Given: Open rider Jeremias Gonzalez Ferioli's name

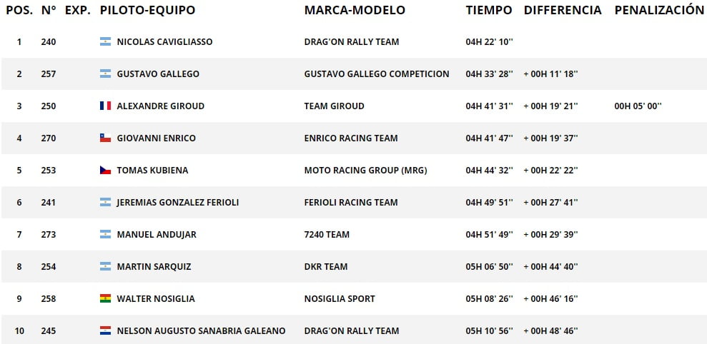Looking at the screenshot, I should (178, 203).
